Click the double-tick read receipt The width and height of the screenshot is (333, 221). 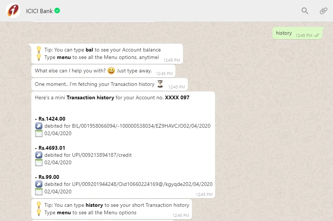[x=317, y=35]
